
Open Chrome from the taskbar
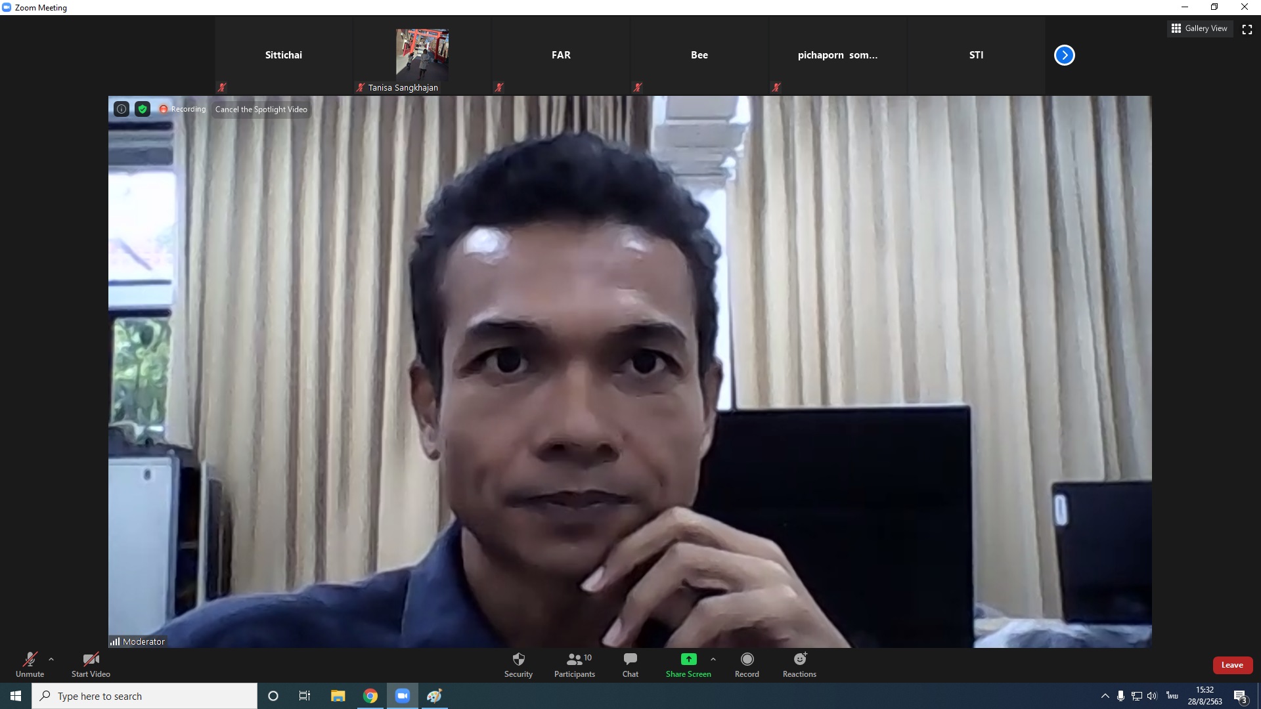[370, 696]
